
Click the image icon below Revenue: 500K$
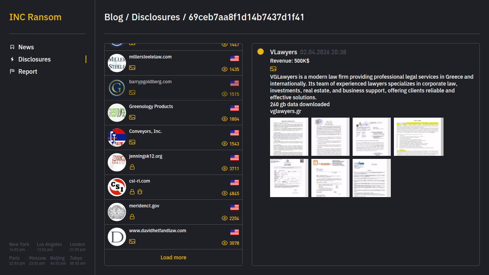(x=273, y=69)
